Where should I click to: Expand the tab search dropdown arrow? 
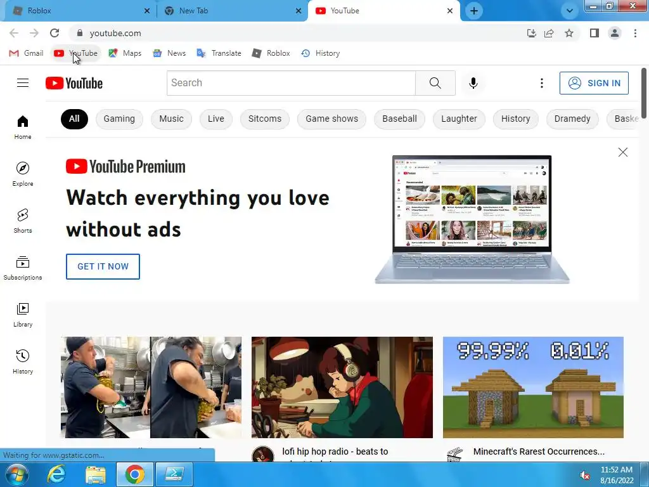pos(570,11)
